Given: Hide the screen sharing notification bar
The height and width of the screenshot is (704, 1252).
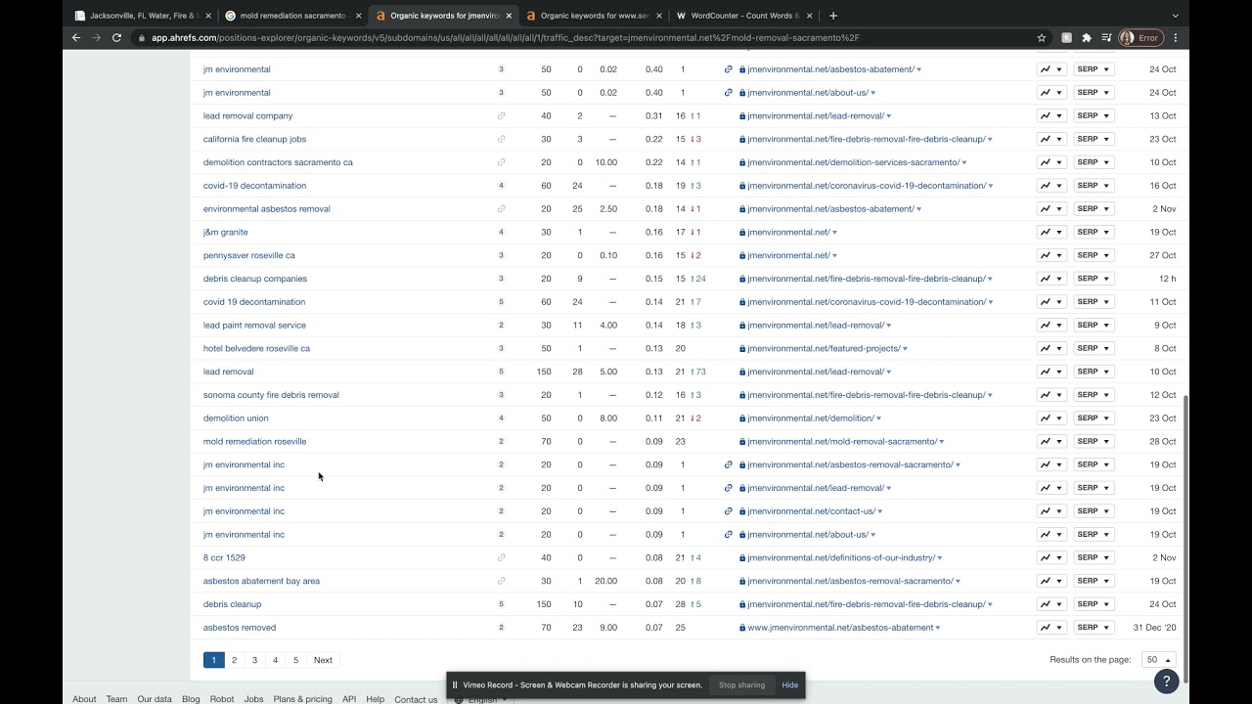Looking at the screenshot, I should pos(790,684).
